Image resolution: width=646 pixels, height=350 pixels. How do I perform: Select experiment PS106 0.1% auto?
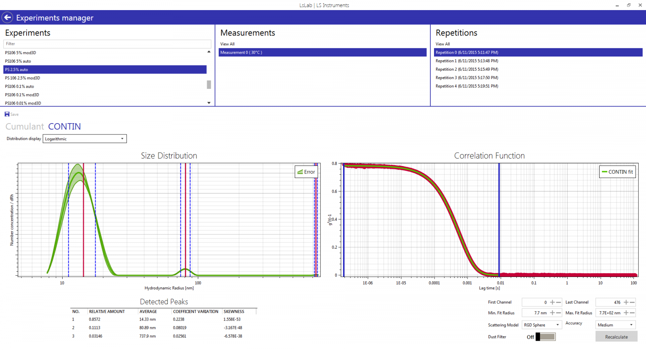pos(105,86)
